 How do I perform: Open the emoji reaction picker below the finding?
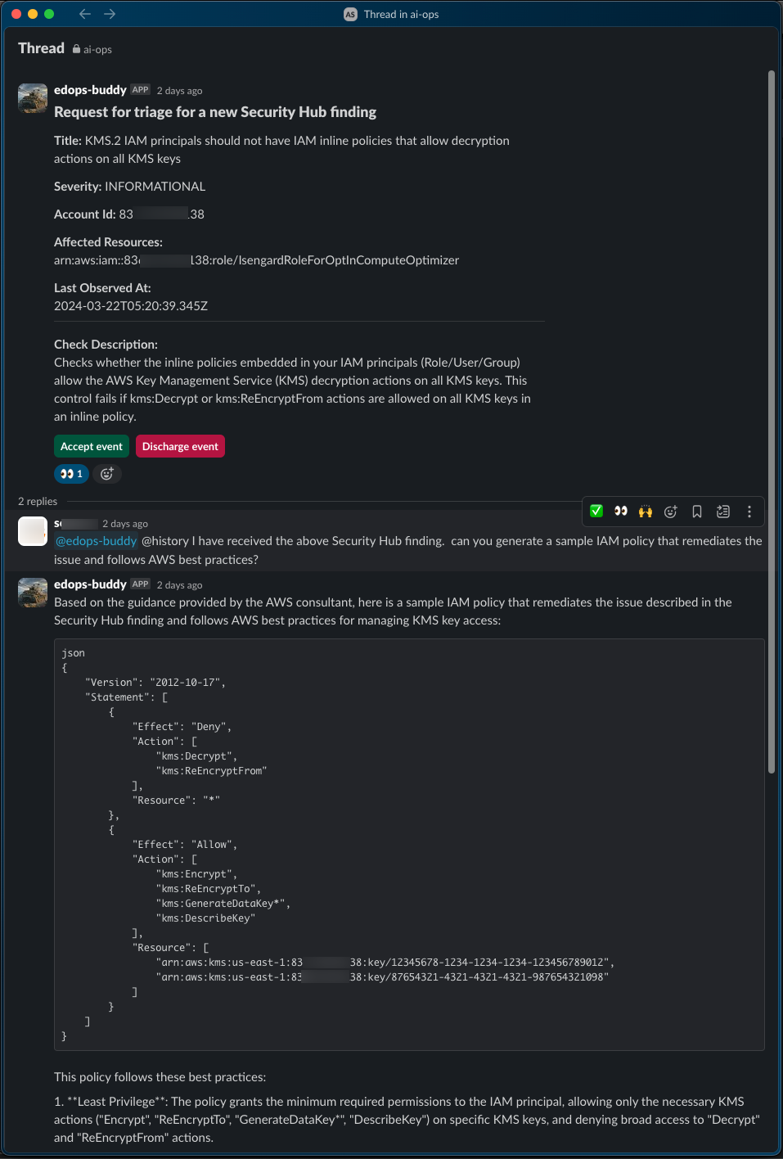106,473
